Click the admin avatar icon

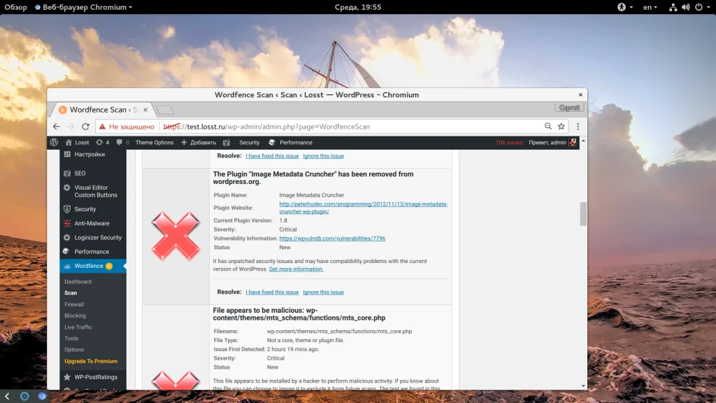click(573, 143)
